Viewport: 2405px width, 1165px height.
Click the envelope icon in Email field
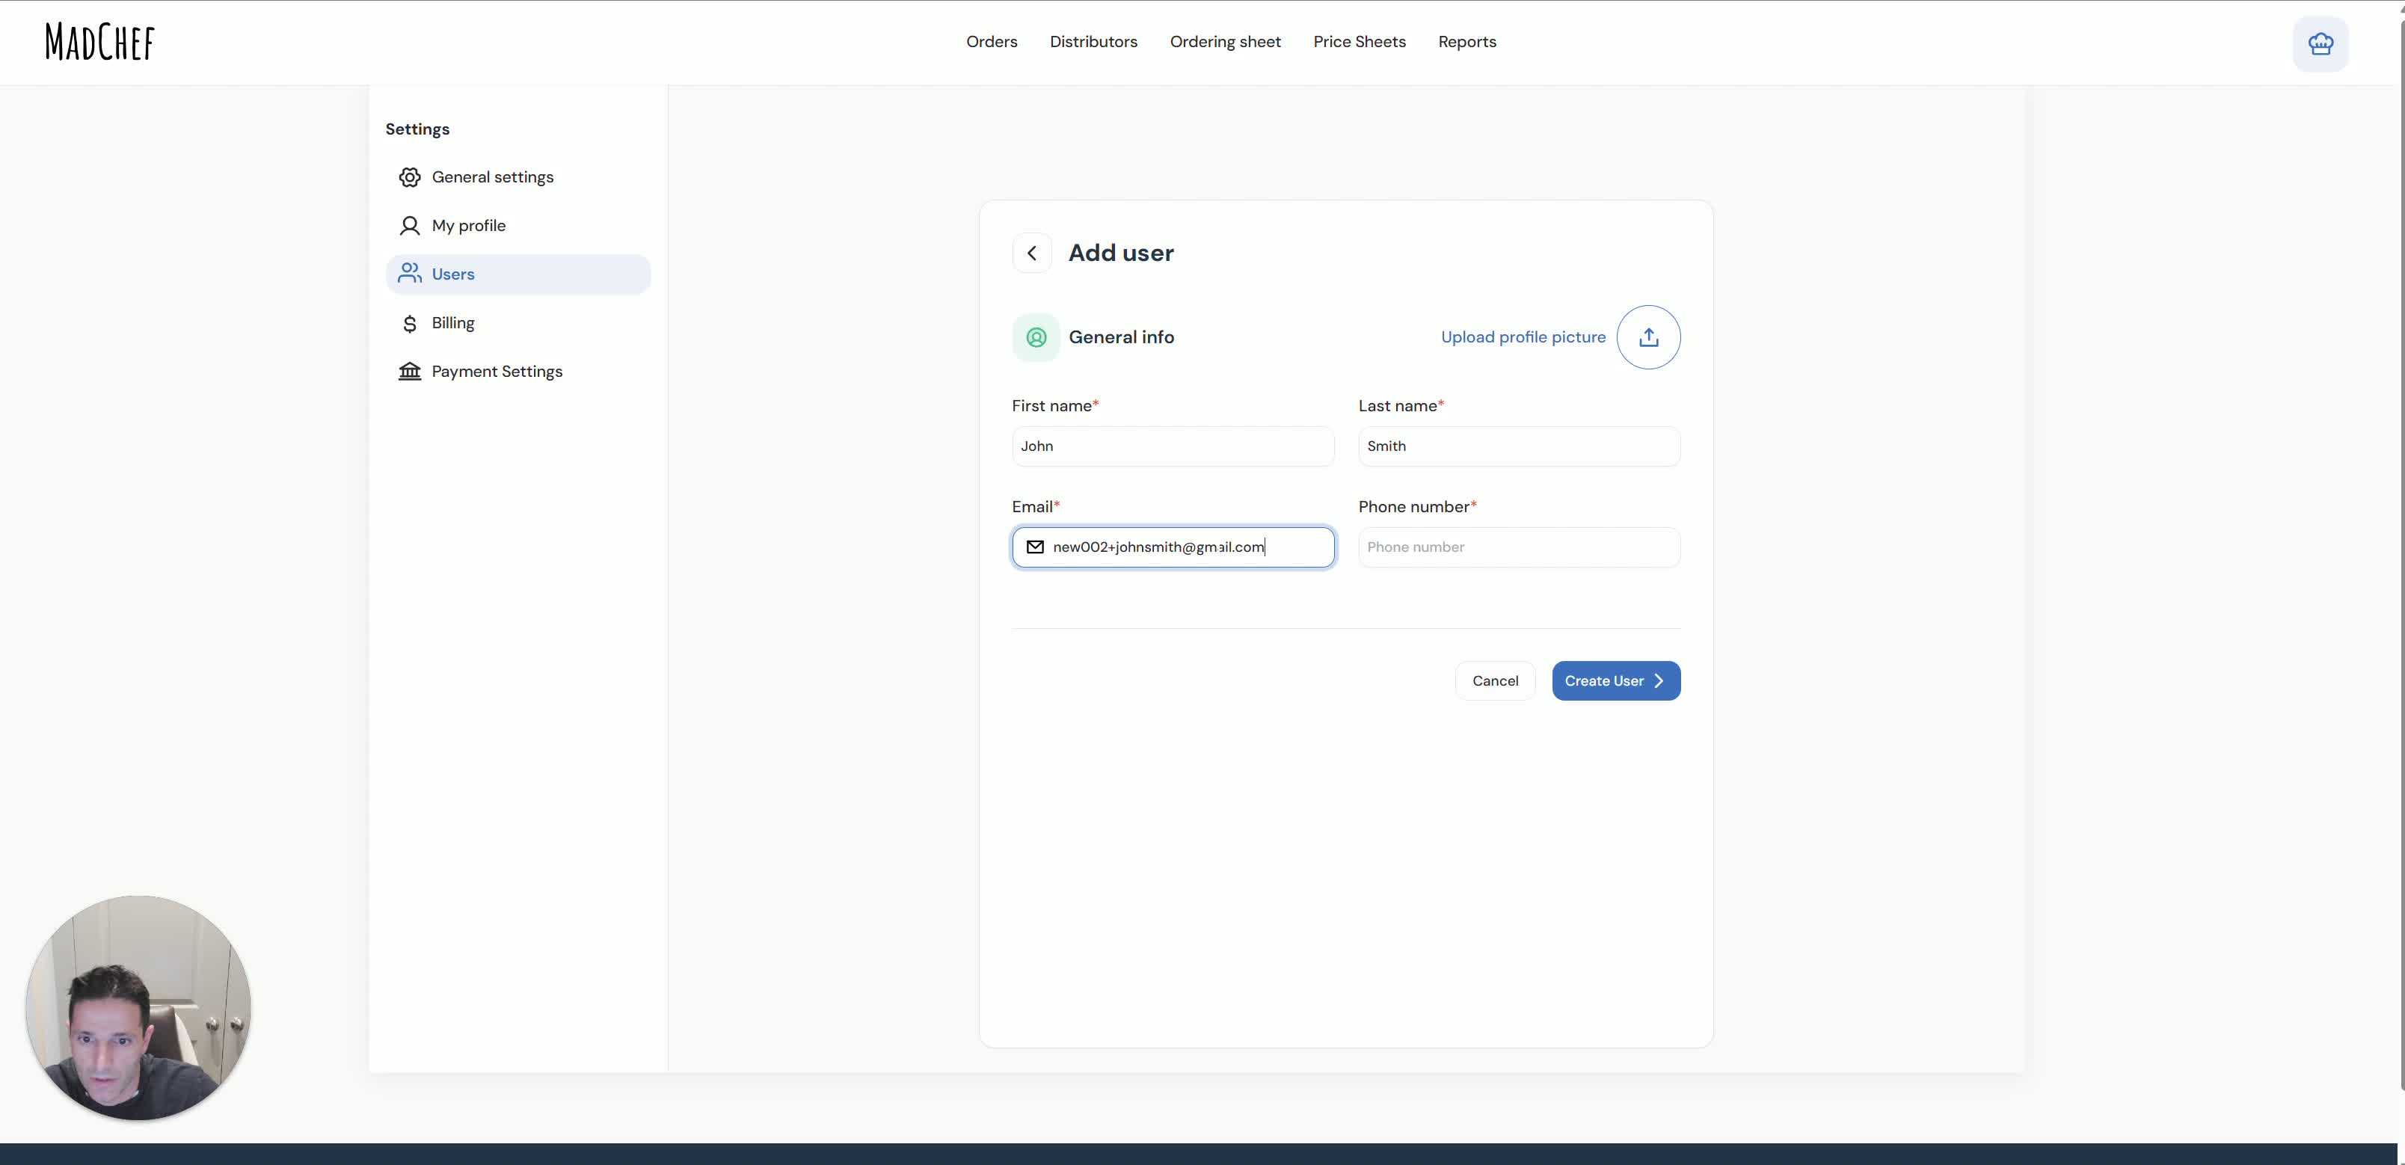pyautogui.click(x=1036, y=547)
